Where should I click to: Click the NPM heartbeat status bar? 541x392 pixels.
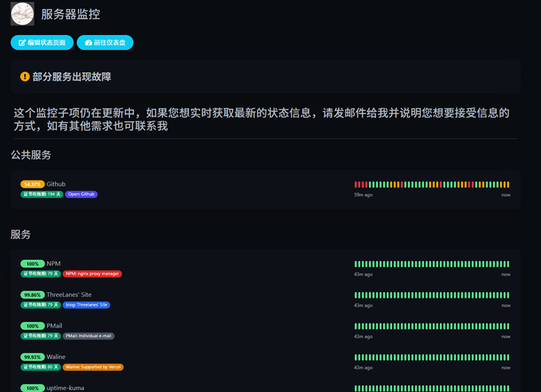(x=432, y=264)
